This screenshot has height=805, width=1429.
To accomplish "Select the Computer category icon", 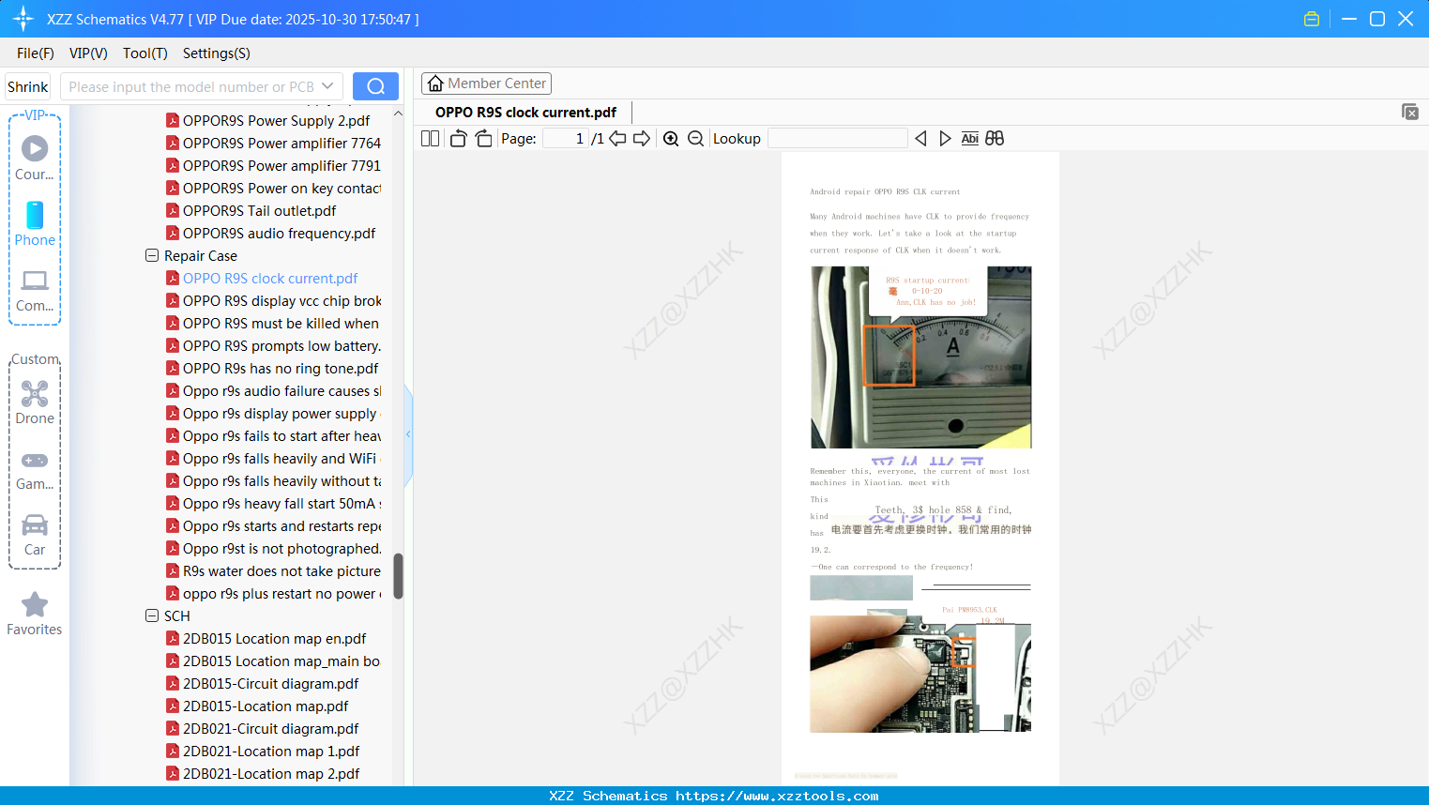I will click(35, 281).
